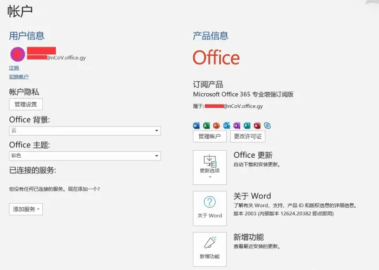This screenshot has width=379, height=270.
Task: Click the OneNote app icon
Action: 237,125
